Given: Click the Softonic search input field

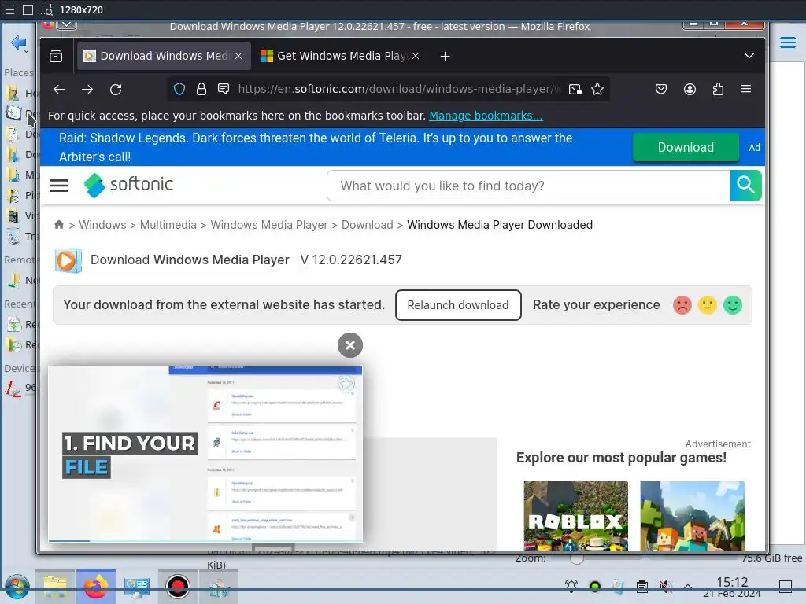Looking at the screenshot, I should pos(528,186).
